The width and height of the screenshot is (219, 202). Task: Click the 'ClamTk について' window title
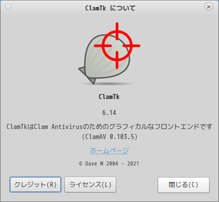click(110, 8)
